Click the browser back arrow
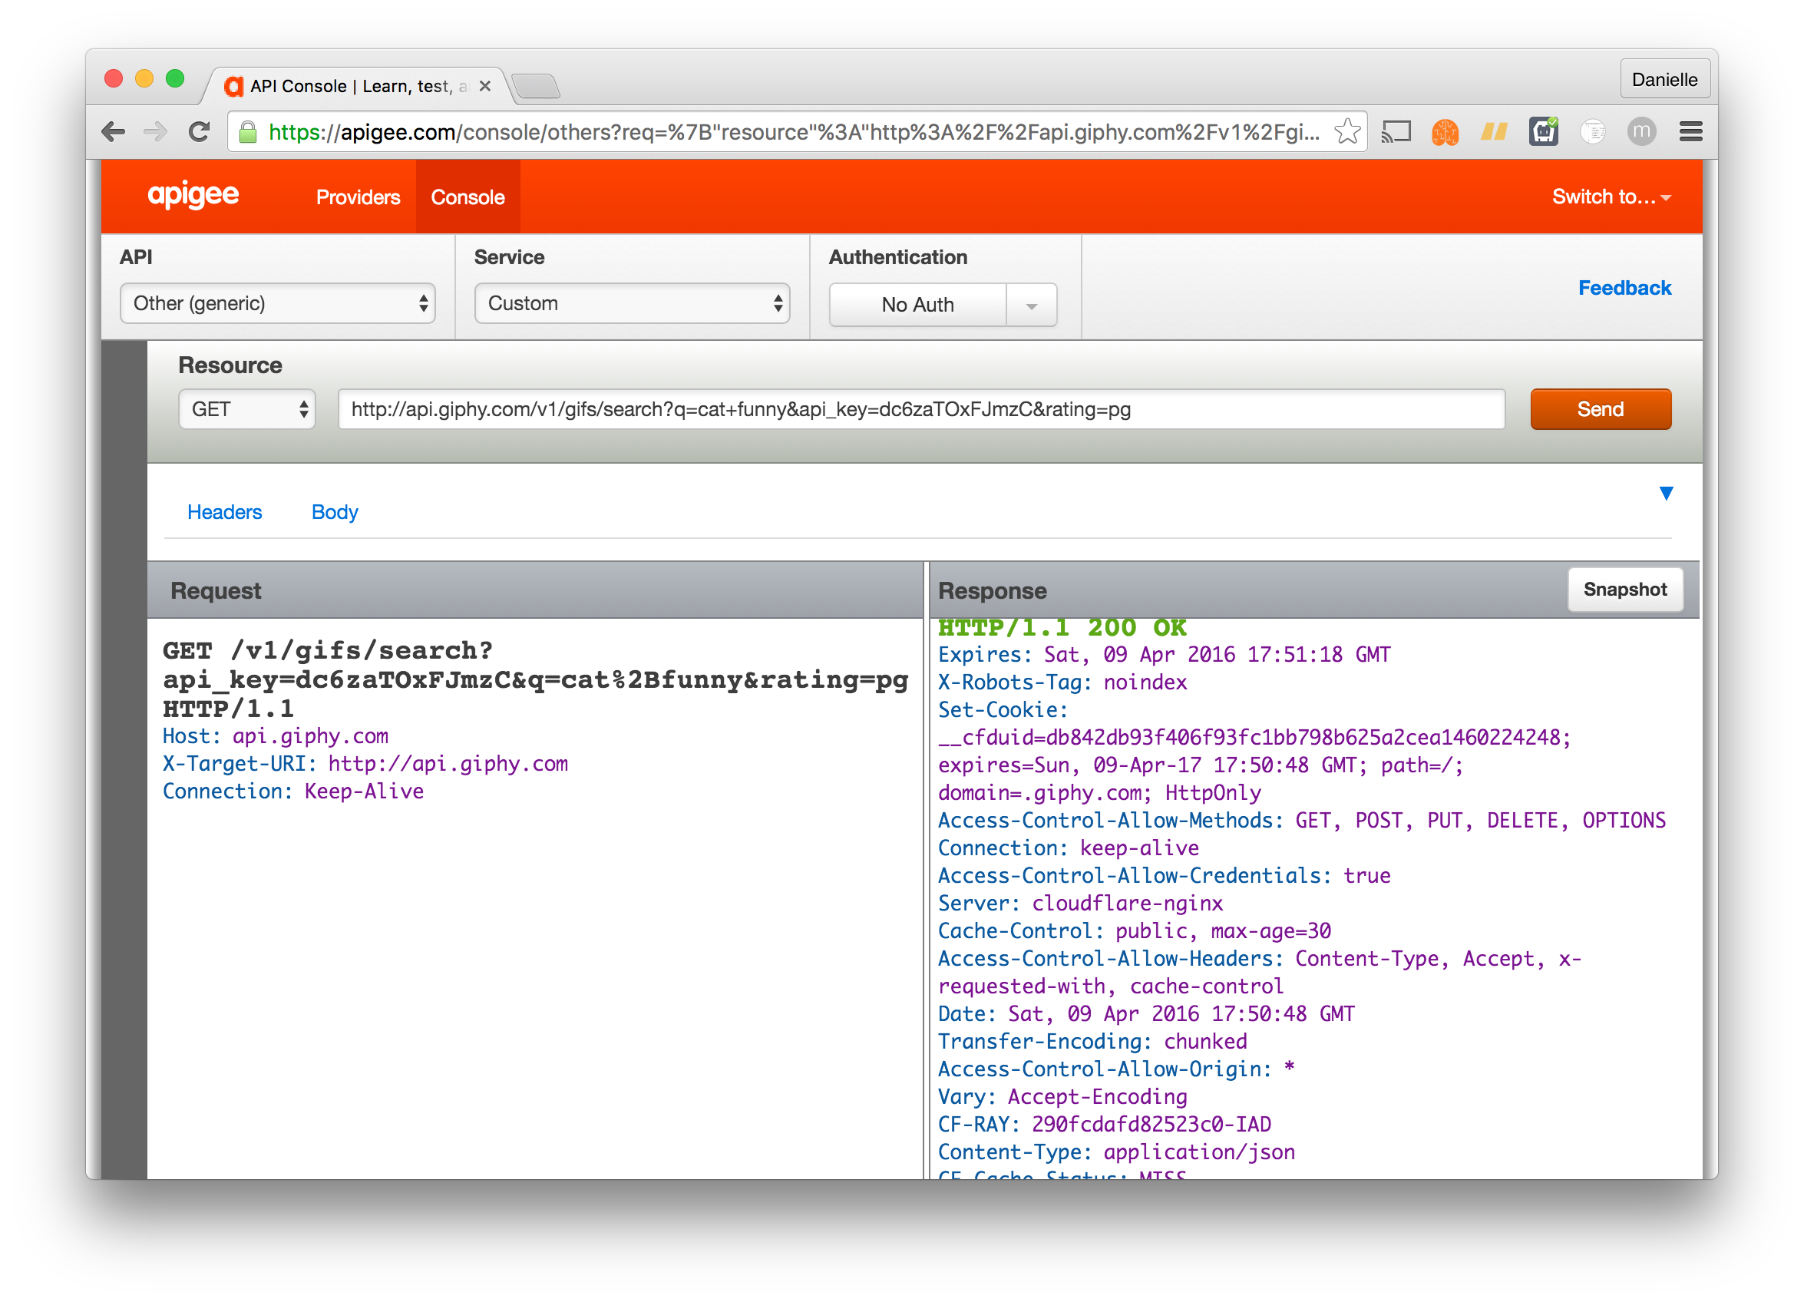This screenshot has width=1804, height=1302. [114, 131]
